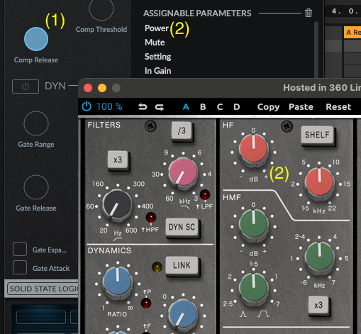Switch to preset slot D

[x=237, y=107]
